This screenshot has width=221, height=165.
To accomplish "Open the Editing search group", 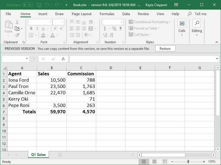I will point(197,28).
